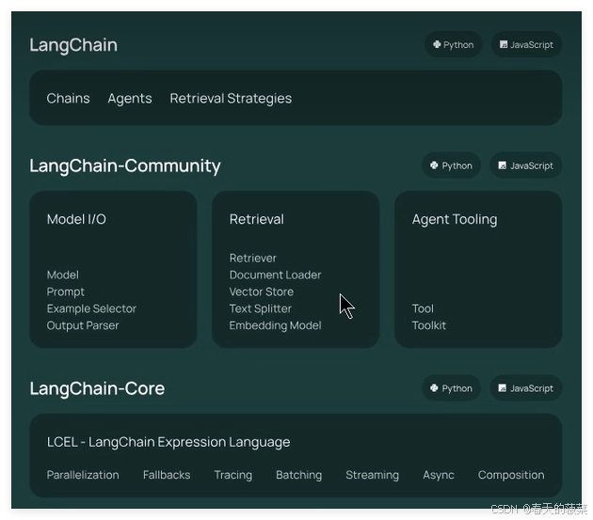Click JavaScript icon beside LangChain-Core heading

[x=503, y=388]
